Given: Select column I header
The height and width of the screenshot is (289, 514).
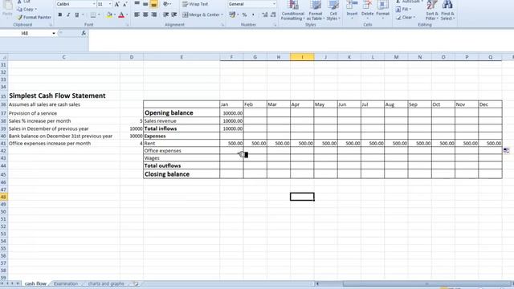Looking at the screenshot, I should point(302,57).
